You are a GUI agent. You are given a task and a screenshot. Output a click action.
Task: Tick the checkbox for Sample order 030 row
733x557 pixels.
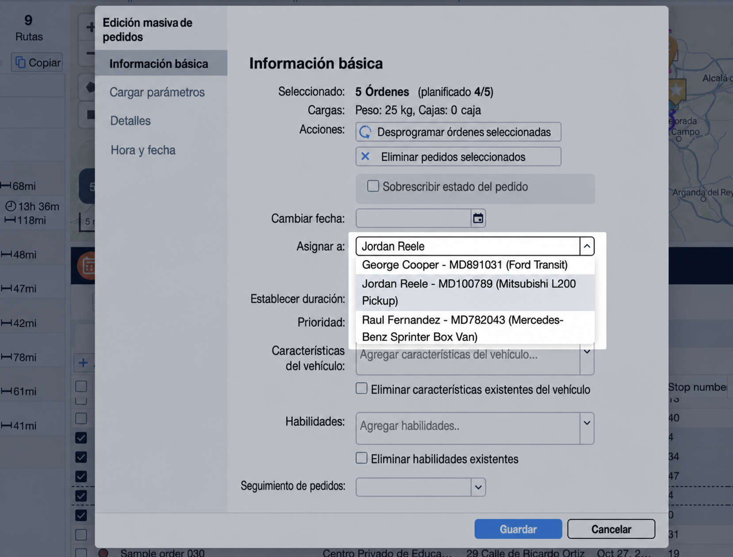81,553
